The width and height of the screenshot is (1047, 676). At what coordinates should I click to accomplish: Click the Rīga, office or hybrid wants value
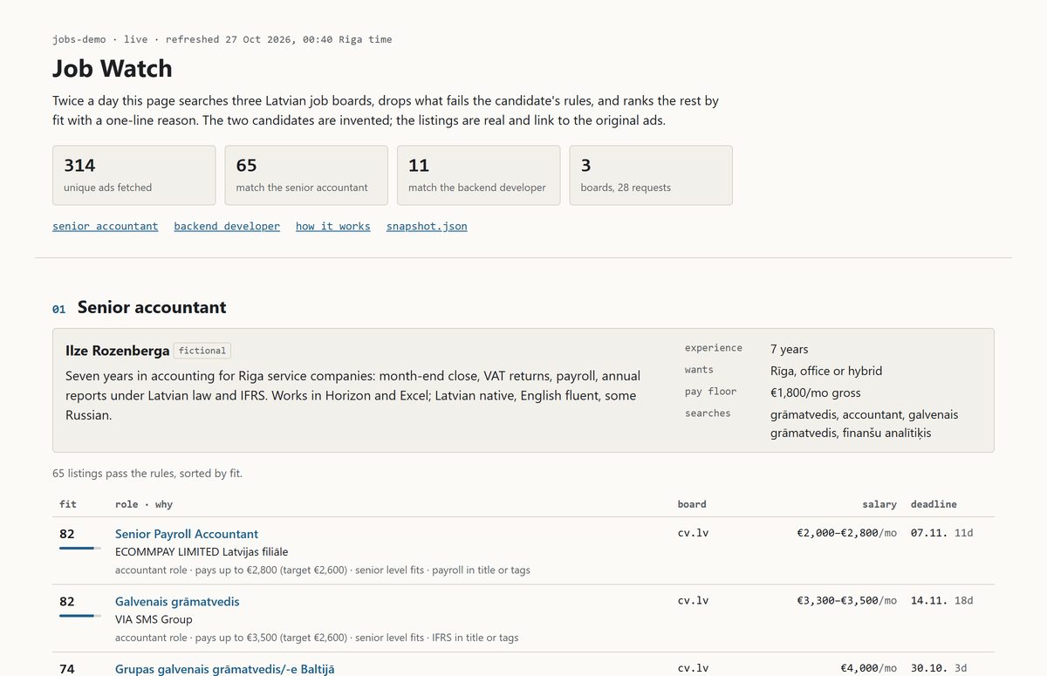tap(826, 371)
